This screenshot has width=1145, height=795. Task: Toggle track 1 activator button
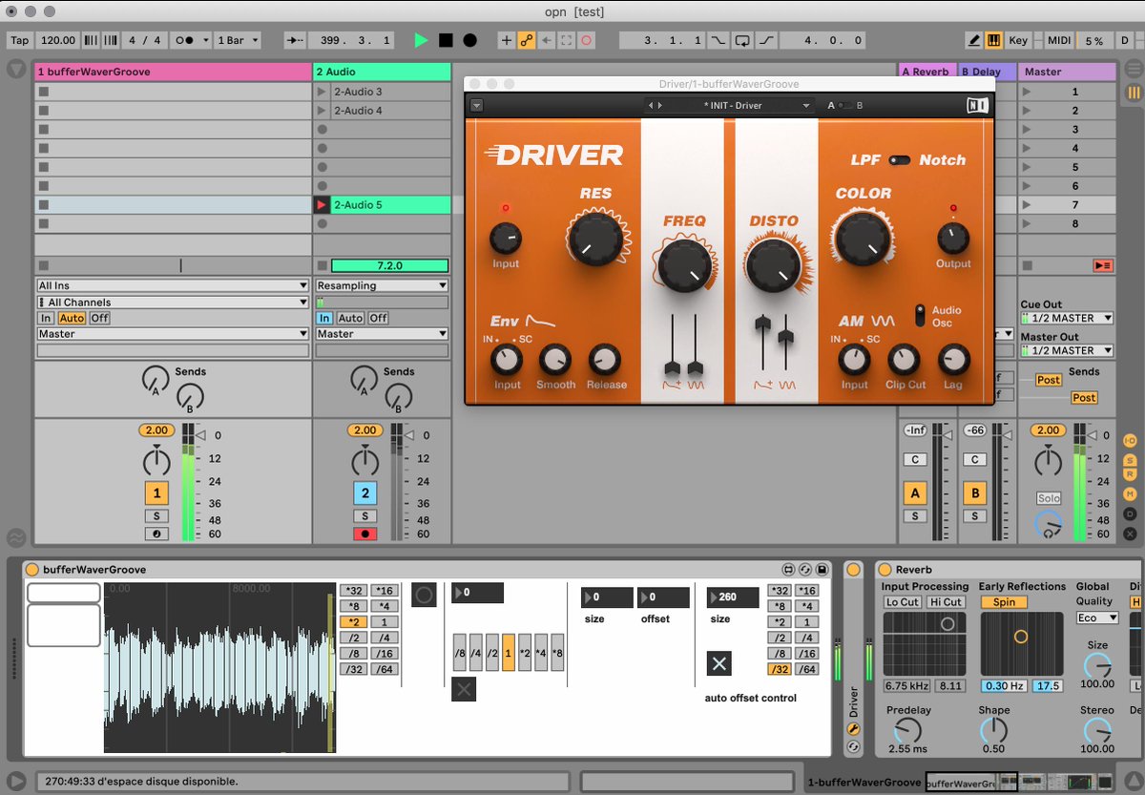coord(156,493)
